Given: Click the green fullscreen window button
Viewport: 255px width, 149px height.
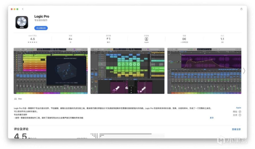Looking at the screenshot, I should pyautogui.click(x=17, y=9).
